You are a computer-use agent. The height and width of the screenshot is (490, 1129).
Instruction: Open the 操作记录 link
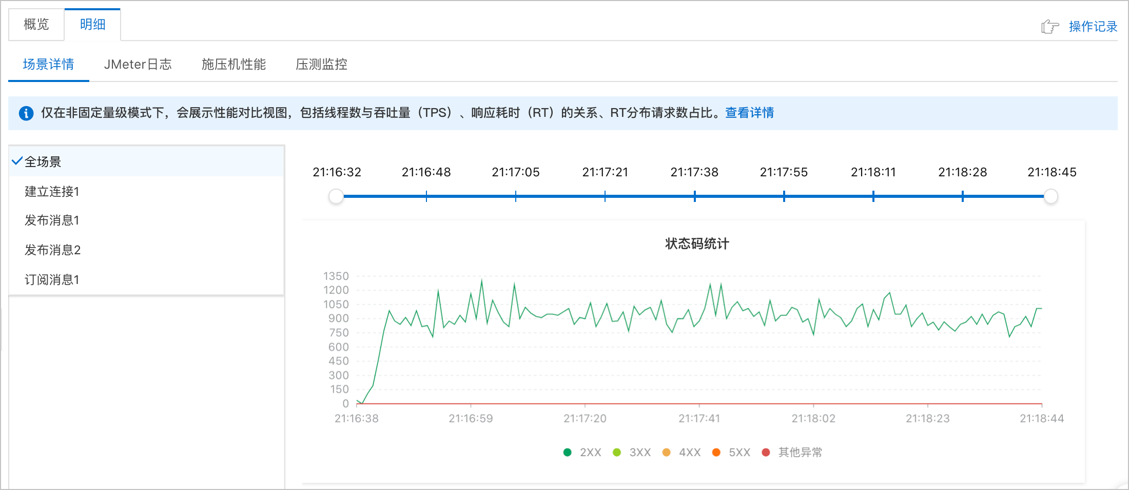click(1093, 26)
